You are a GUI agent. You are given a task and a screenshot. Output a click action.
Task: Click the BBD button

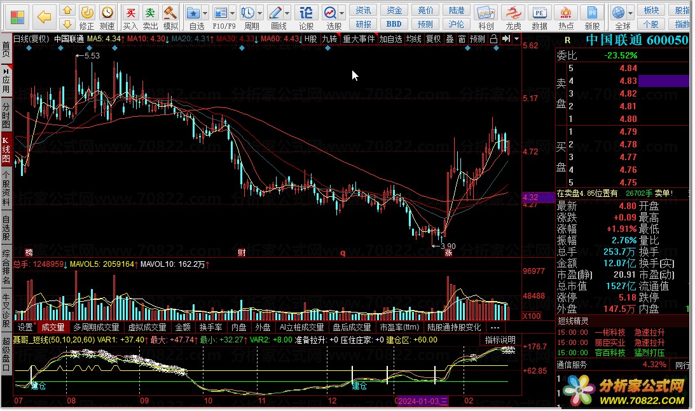pyautogui.click(x=394, y=24)
